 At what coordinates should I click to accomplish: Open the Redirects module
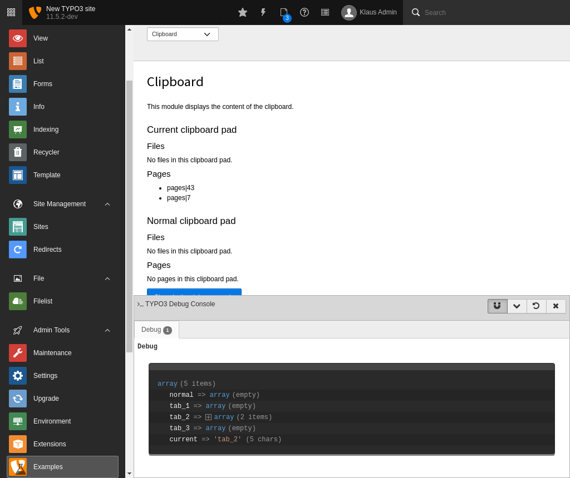(x=47, y=250)
